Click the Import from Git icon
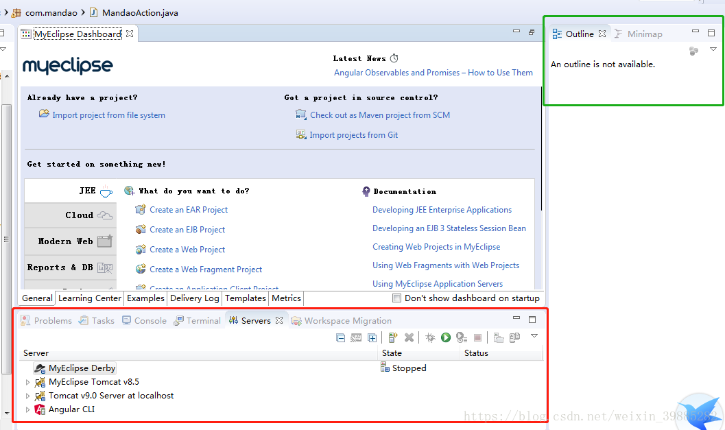This screenshot has height=430, width=725. click(301, 134)
